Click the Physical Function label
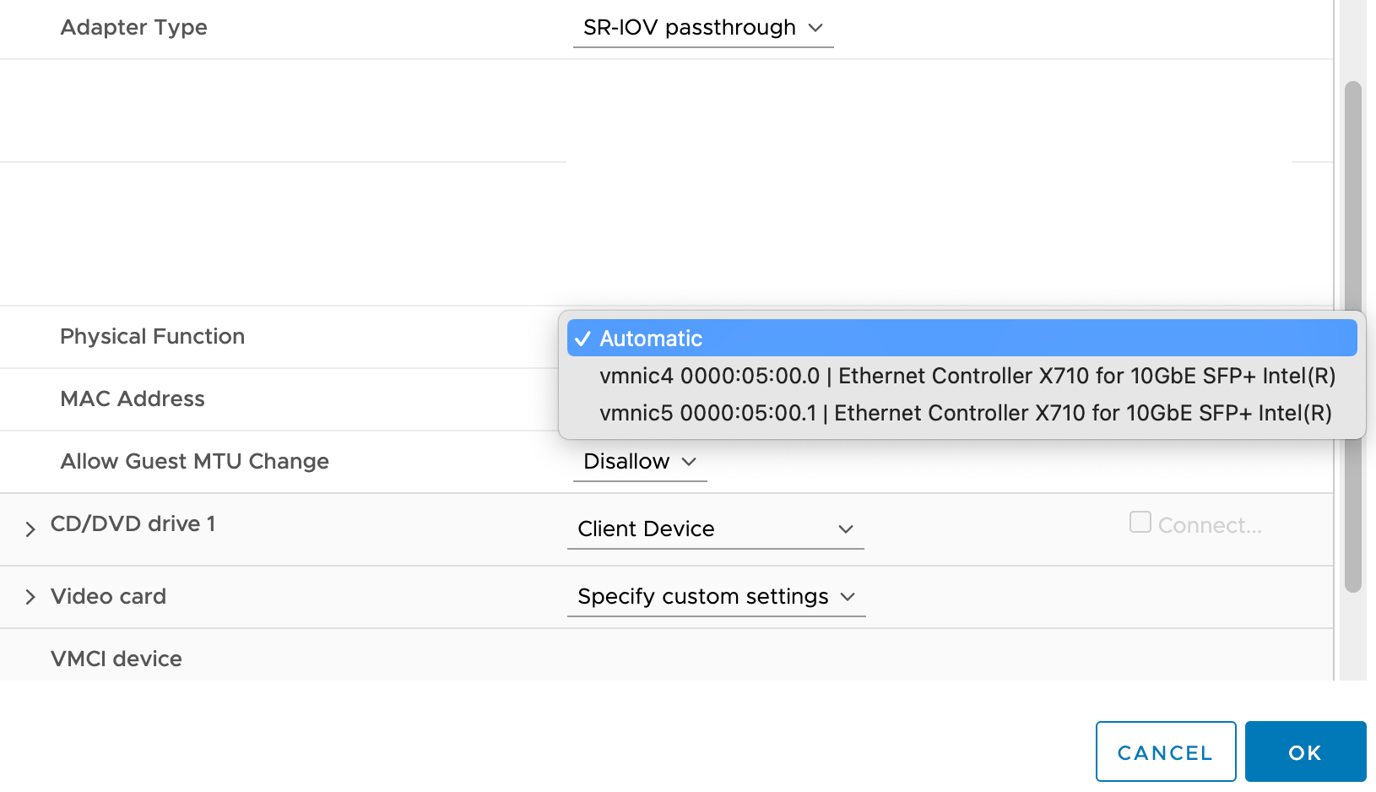The image size is (1376, 792). tap(152, 337)
